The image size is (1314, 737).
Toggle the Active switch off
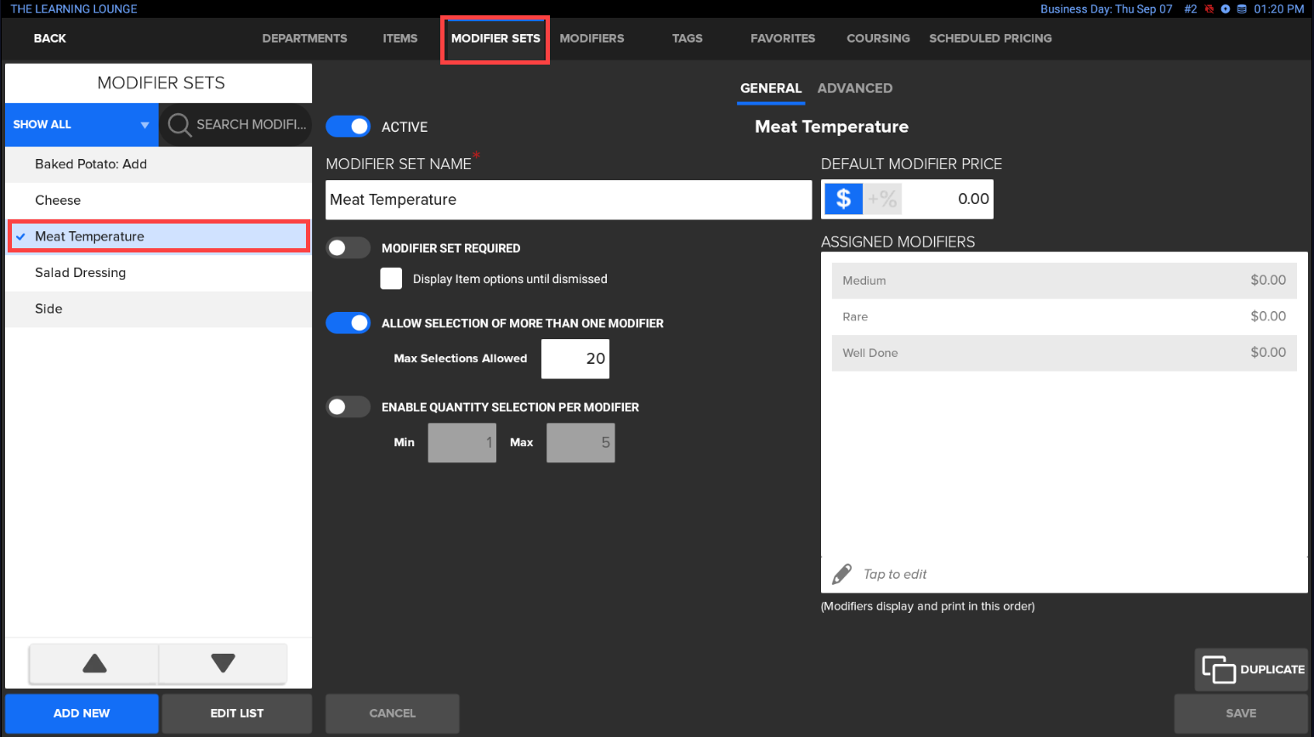point(348,127)
